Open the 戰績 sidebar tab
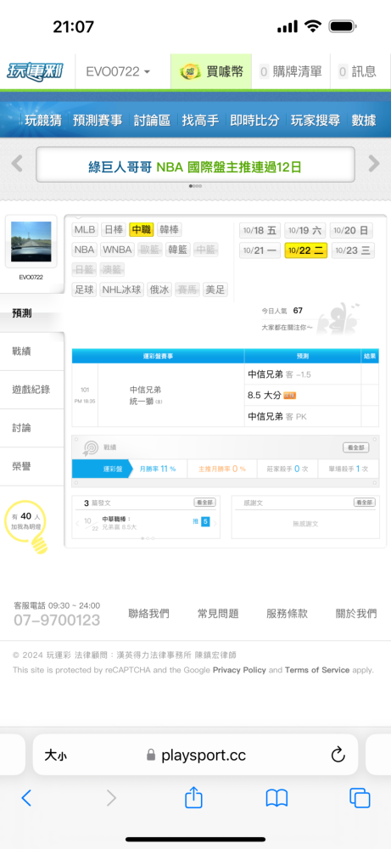The height and width of the screenshot is (849, 391). click(31, 351)
